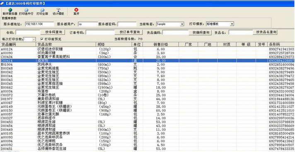Focus the 货品名 search input field
The height and width of the screenshot is (152, 295).
241,32
